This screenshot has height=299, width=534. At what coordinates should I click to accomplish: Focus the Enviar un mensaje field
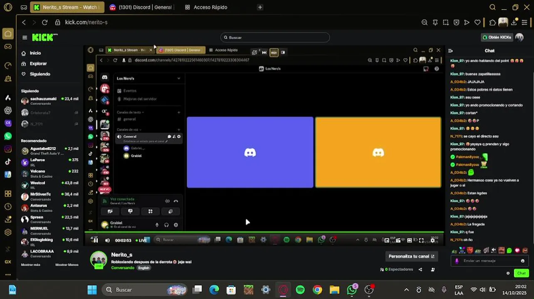489,261
